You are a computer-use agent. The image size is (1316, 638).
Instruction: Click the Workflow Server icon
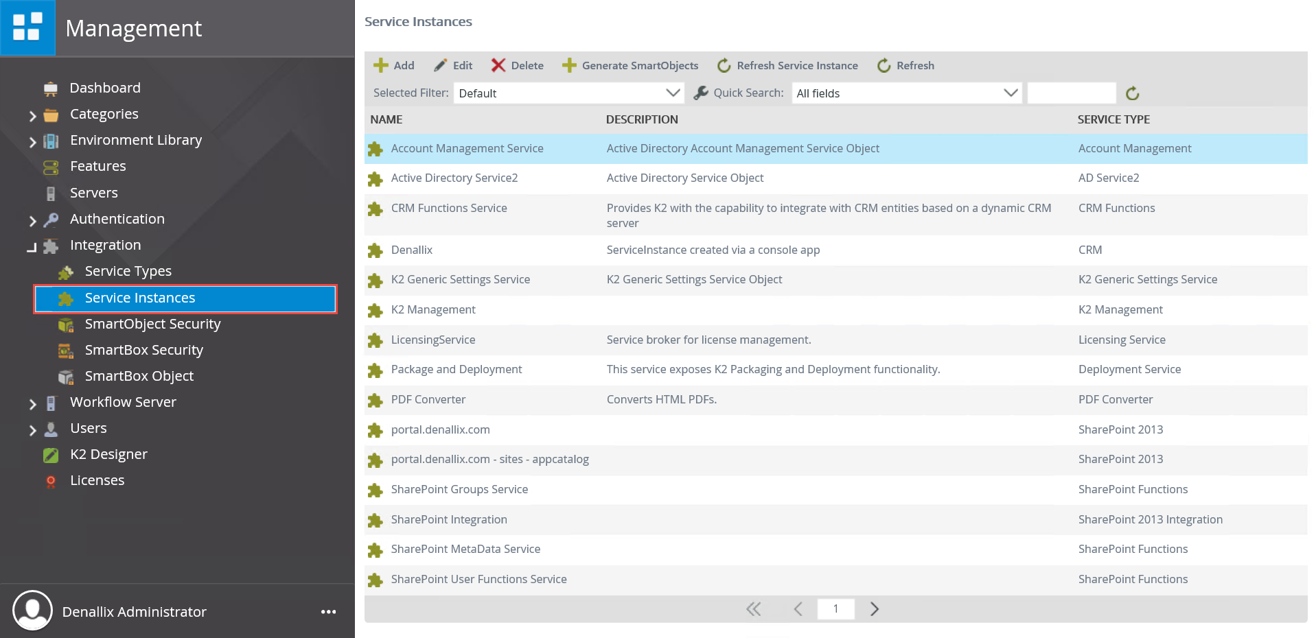tap(51, 403)
